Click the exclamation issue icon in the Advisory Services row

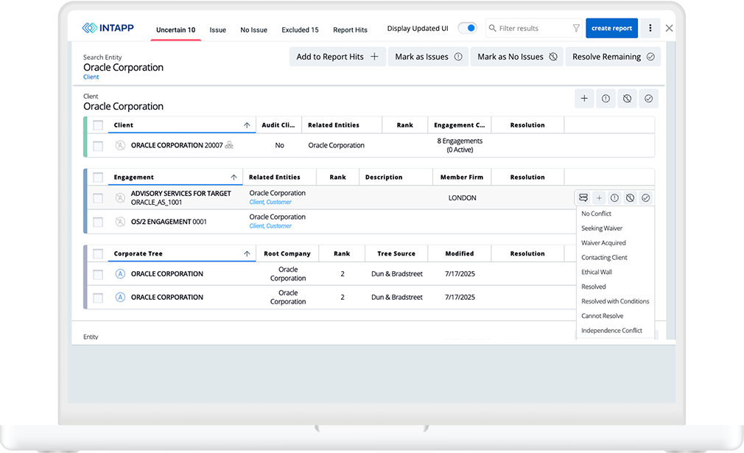614,198
